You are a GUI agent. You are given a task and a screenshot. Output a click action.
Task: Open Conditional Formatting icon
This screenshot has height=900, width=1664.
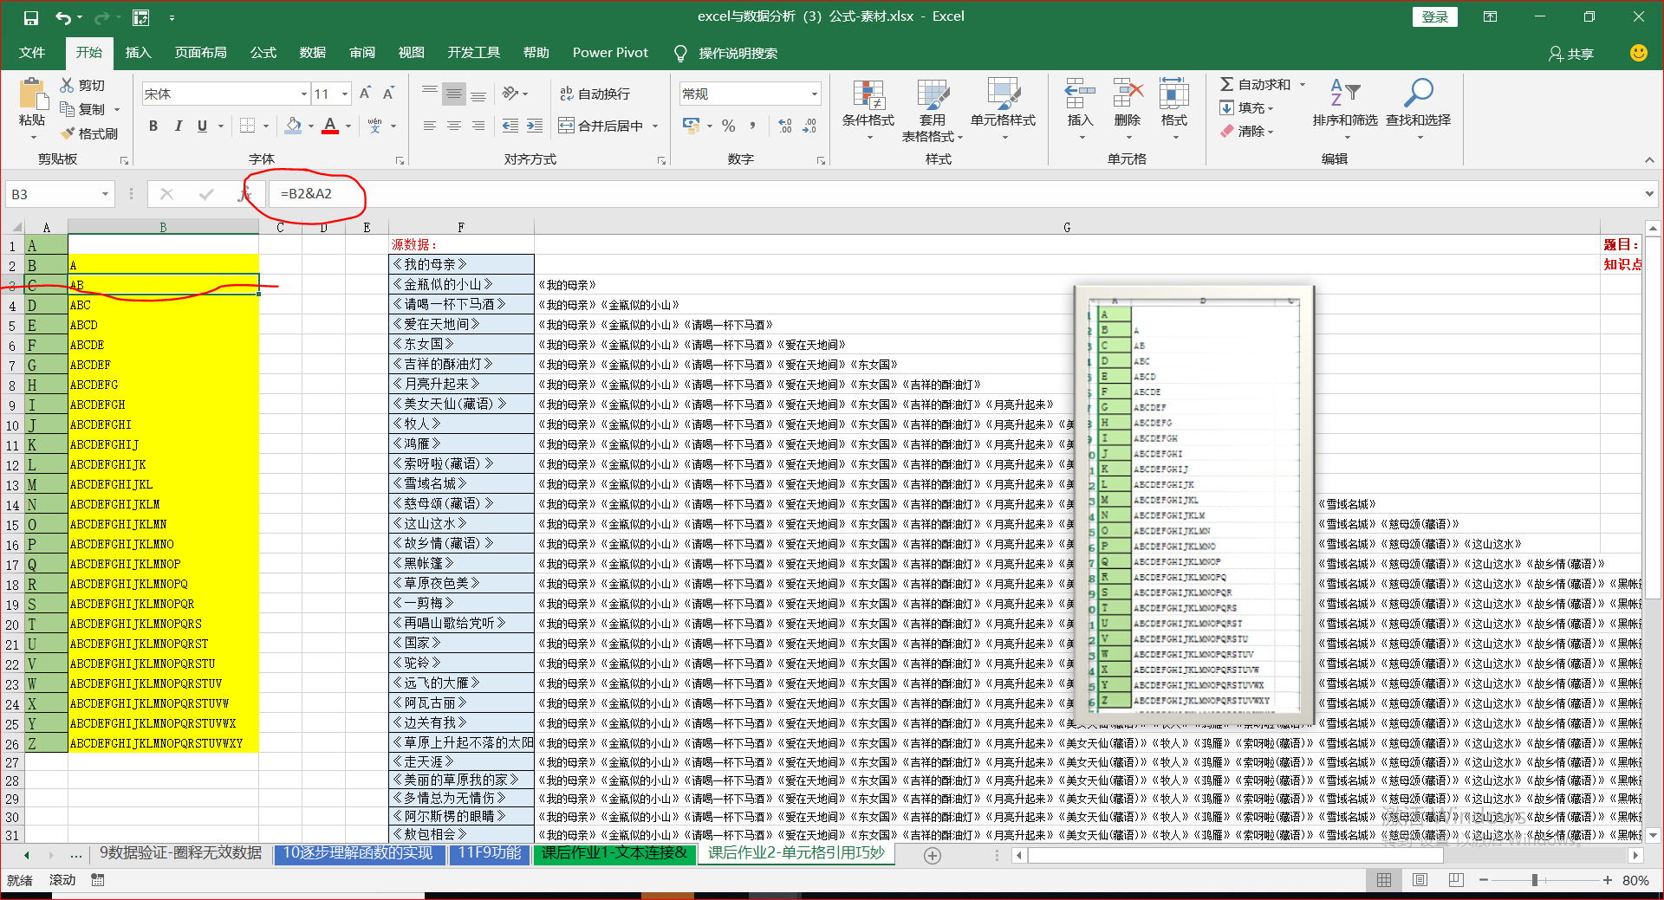coord(868,94)
